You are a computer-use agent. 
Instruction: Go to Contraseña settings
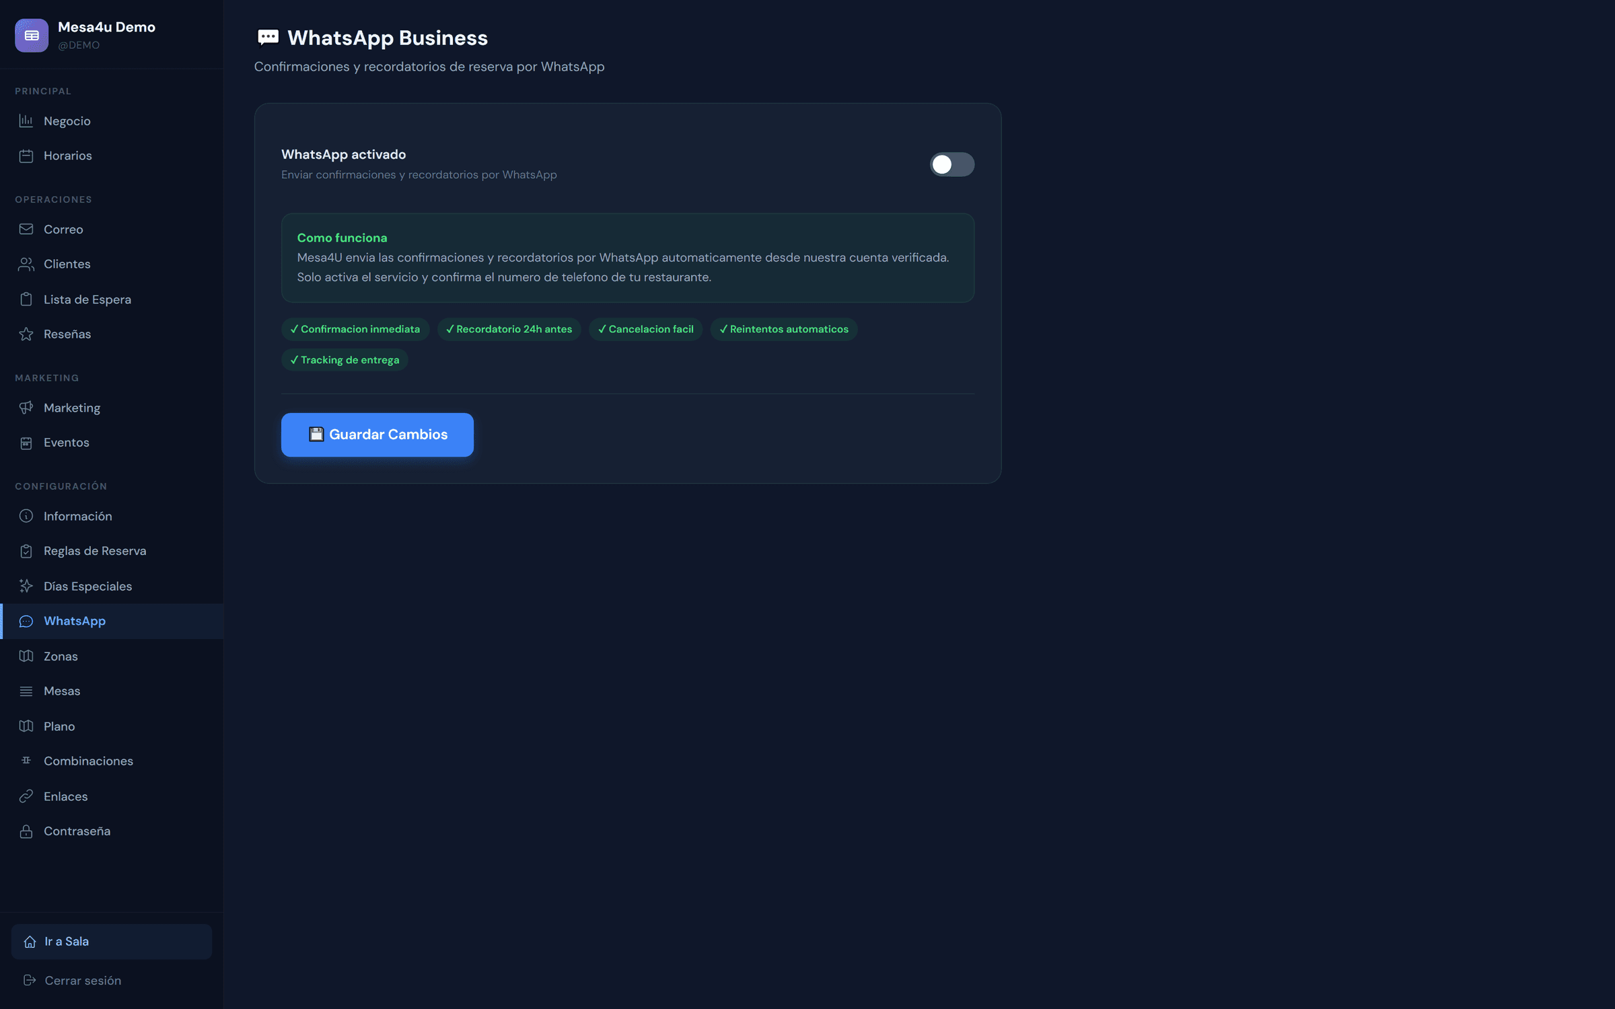[112, 831]
